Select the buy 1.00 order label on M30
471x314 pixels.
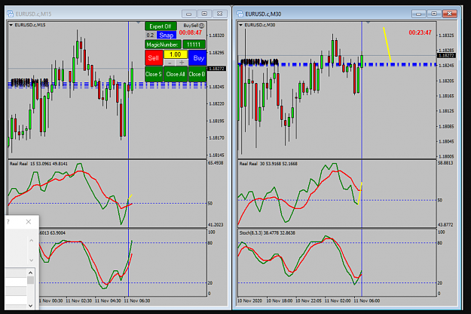(x=259, y=62)
